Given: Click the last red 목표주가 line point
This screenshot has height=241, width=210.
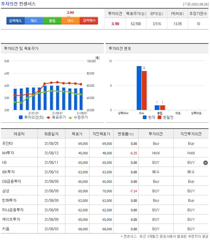Looking at the screenshot, I should click(81, 84).
